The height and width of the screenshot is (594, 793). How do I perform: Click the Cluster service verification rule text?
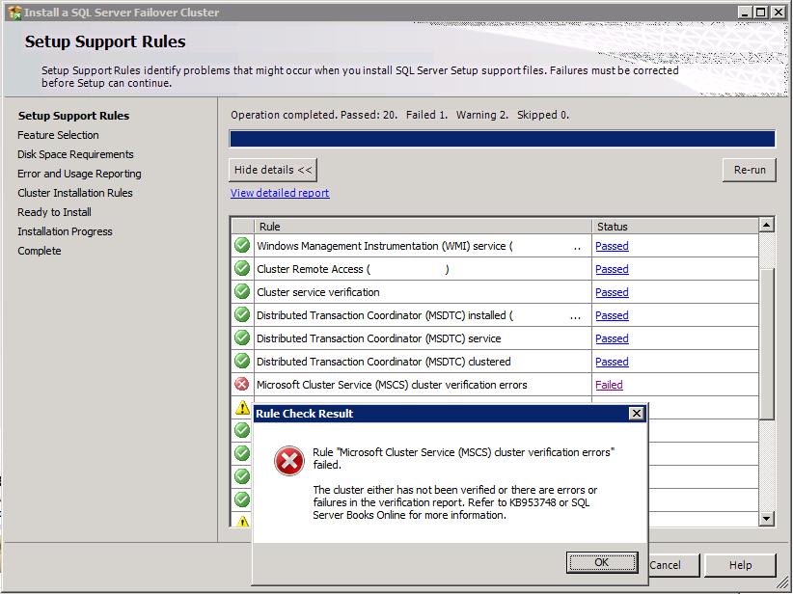[x=318, y=292]
